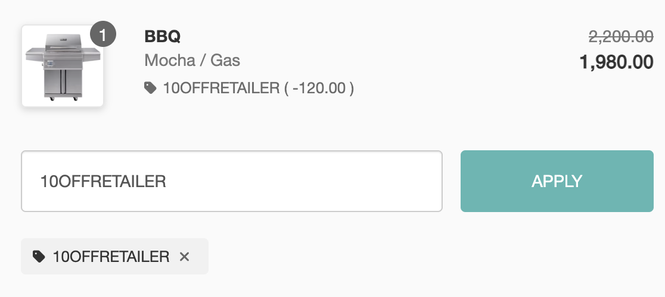665x297 pixels.
Task: Focus the discount code input field
Action: (x=231, y=181)
